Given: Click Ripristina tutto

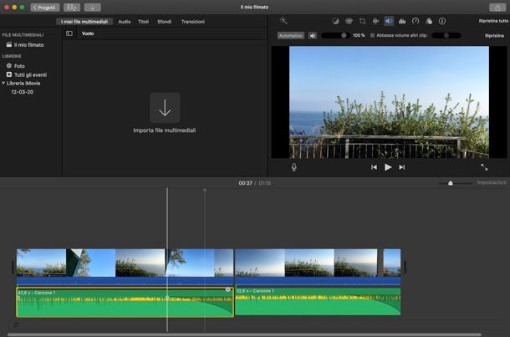Looking at the screenshot, I should click(493, 21).
